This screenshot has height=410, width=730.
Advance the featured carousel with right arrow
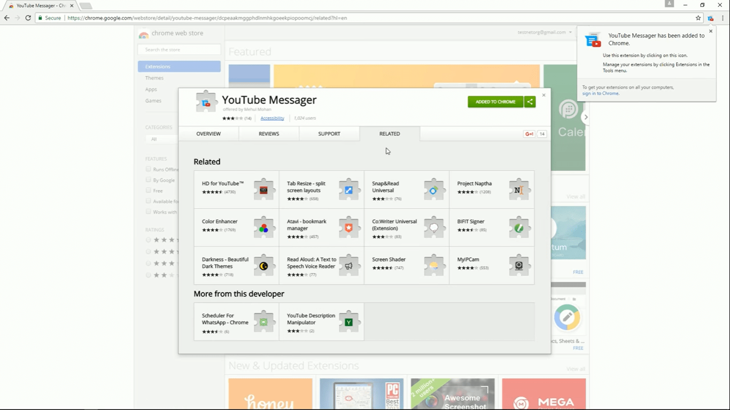[586, 117]
